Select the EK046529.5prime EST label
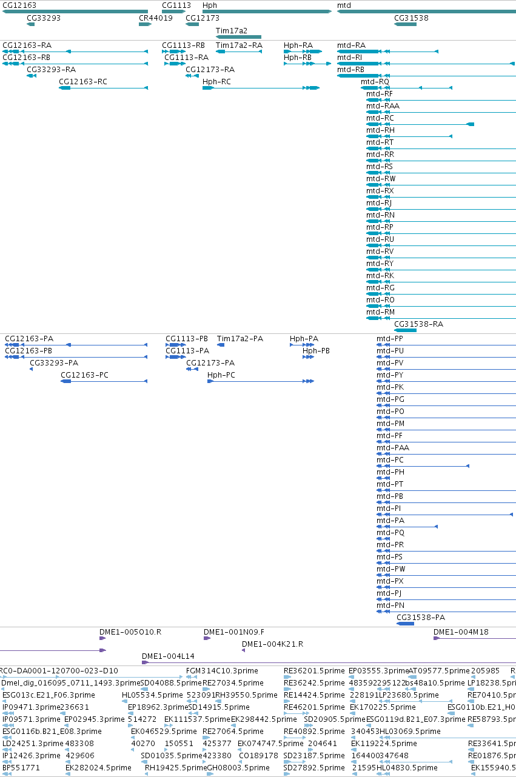The width and height of the screenshot is (516, 777). click(164, 732)
